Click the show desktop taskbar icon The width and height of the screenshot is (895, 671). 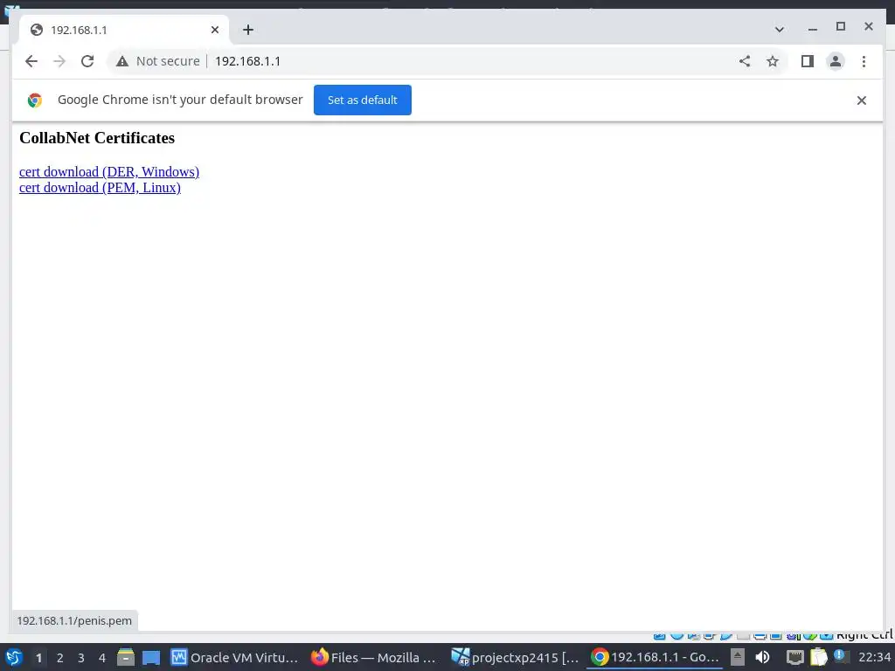[x=151, y=658]
